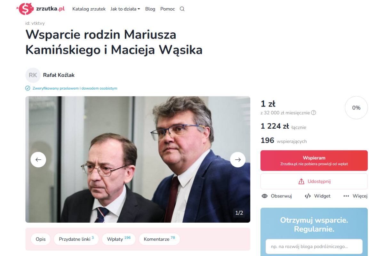Click the help question mark beside miesięcznie
Image resolution: width=384 pixels, height=256 pixels.
point(314,113)
